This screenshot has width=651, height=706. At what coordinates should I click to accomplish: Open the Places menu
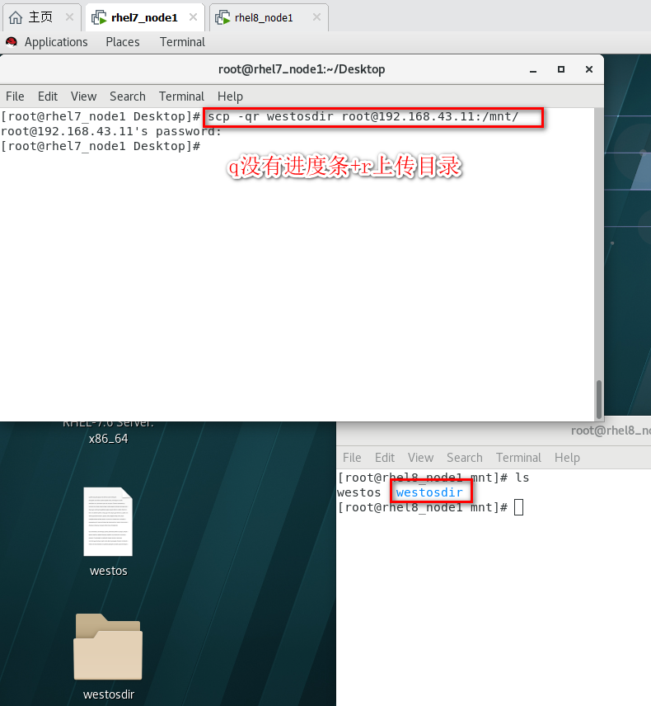[123, 42]
